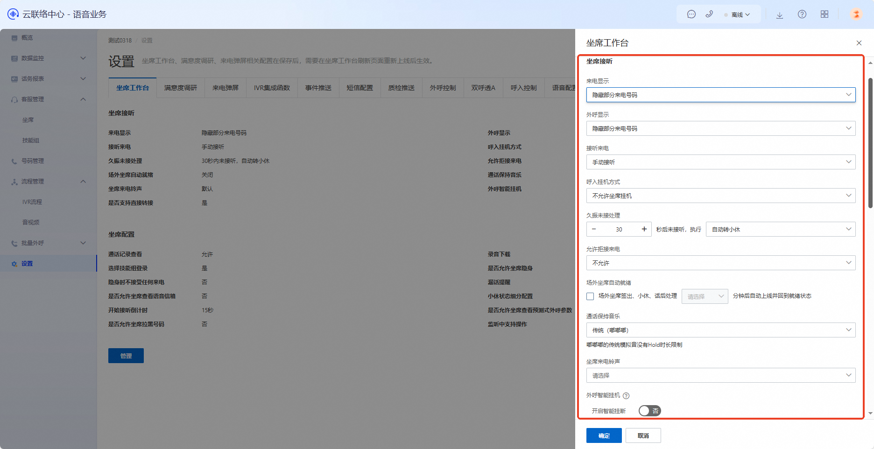Click the 管理 button on settings page
The image size is (874, 449).
tap(126, 356)
